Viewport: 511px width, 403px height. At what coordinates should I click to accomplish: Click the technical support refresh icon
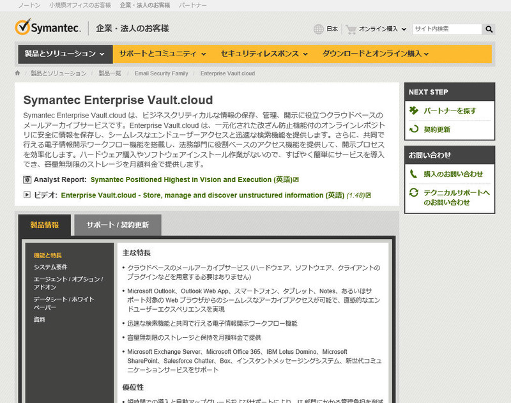click(x=414, y=193)
